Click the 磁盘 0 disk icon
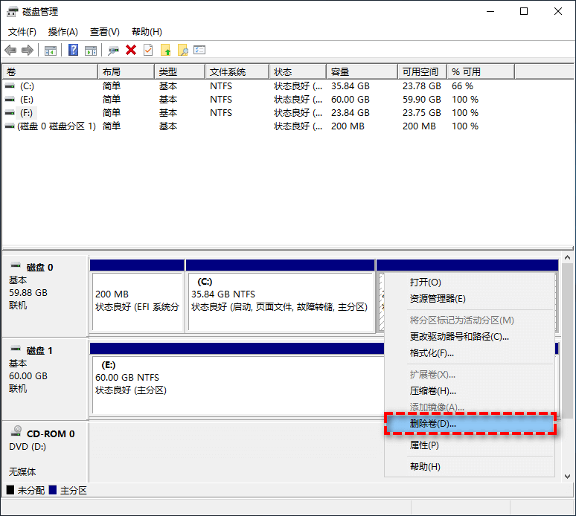576x516 pixels. point(16,265)
